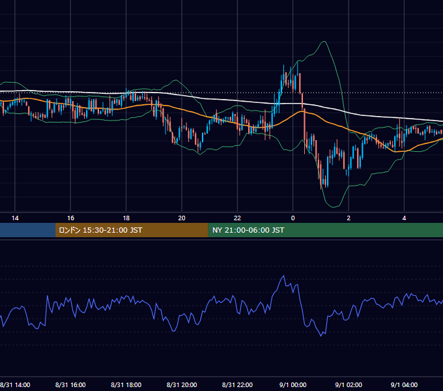The height and width of the screenshot is (391, 443).
Task: Click the upper Bollinger band peak after midnight
Action: [x=324, y=42]
